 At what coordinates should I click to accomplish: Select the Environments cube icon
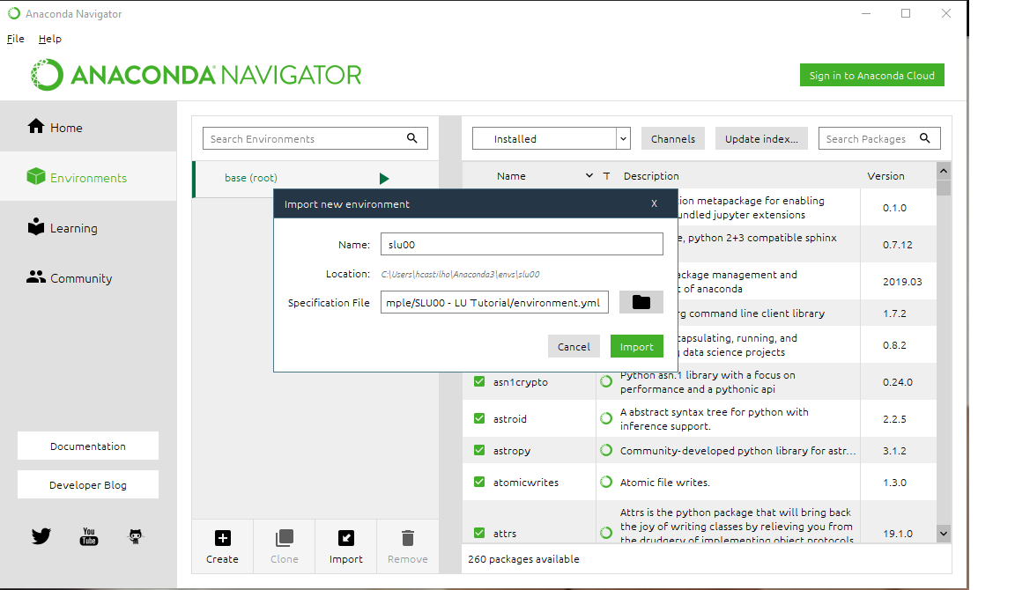coord(36,177)
